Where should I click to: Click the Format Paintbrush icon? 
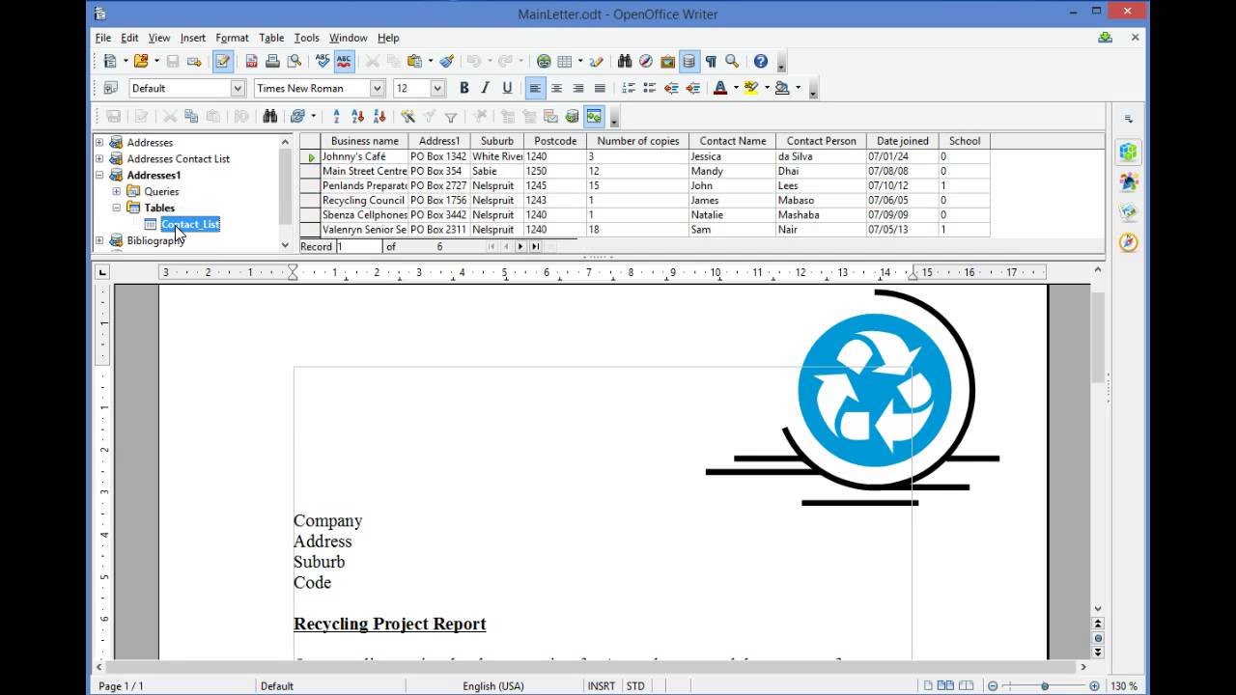pyautogui.click(x=446, y=61)
